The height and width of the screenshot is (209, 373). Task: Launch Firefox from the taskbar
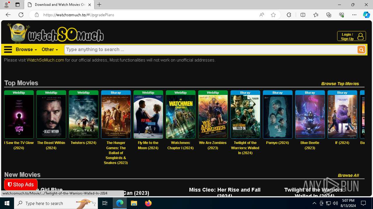click(148, 203)
